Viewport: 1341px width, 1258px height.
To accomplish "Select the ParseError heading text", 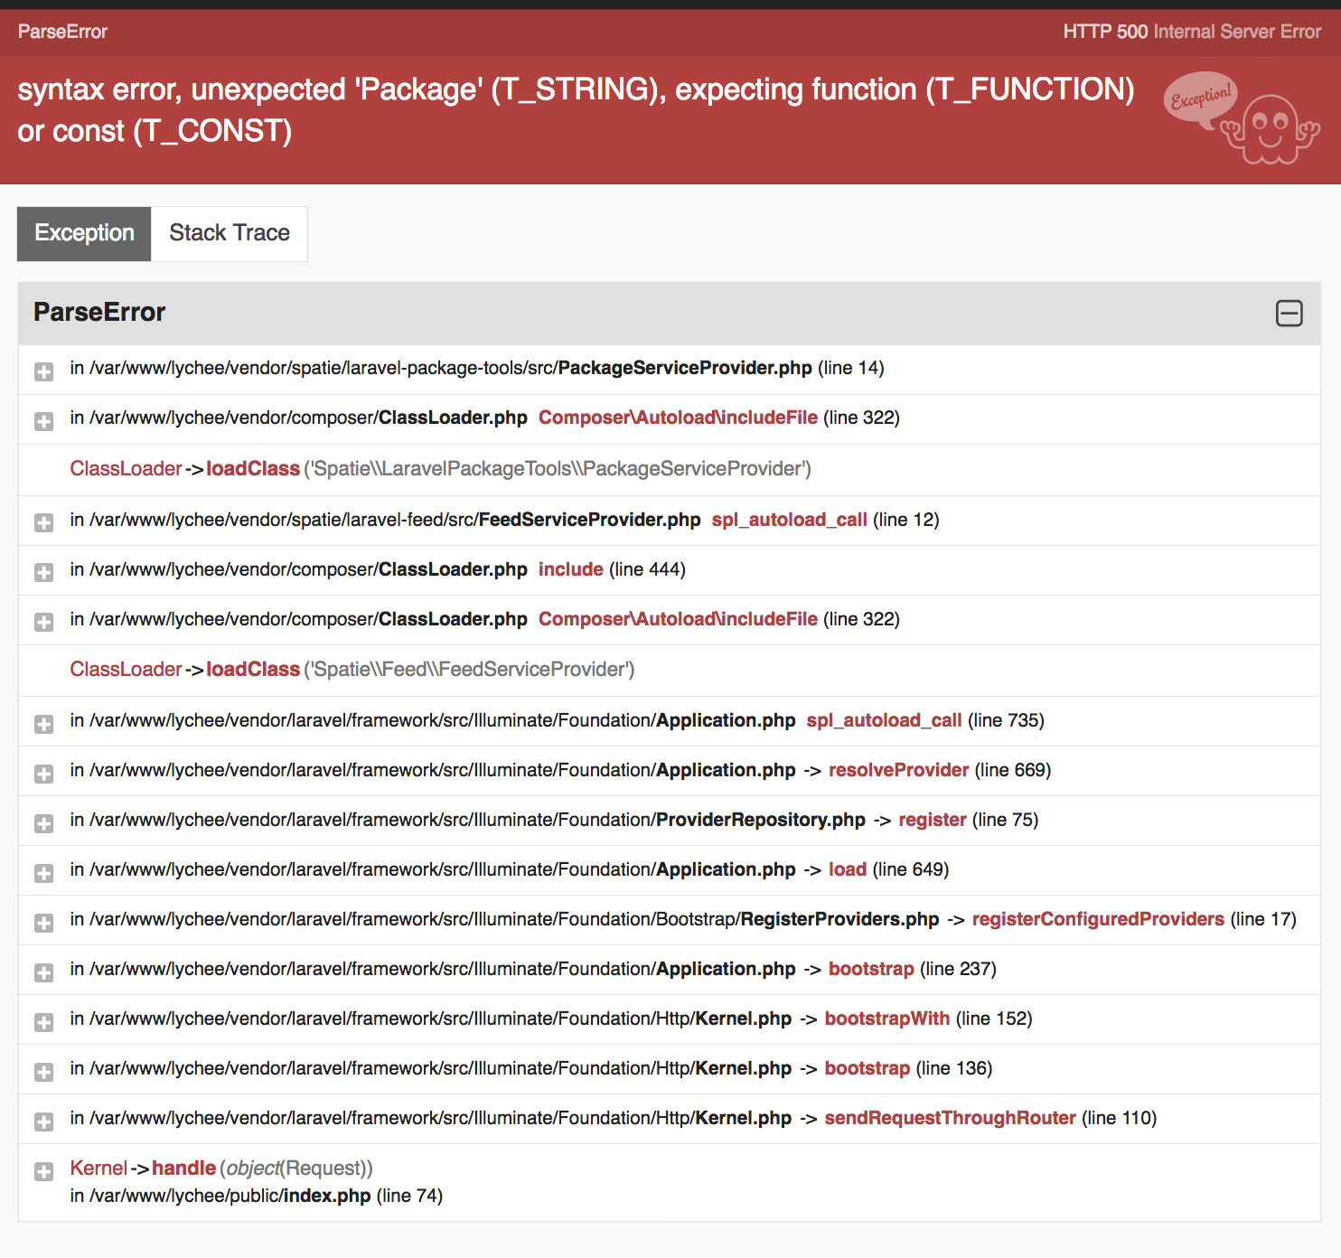I will (98, 312).
